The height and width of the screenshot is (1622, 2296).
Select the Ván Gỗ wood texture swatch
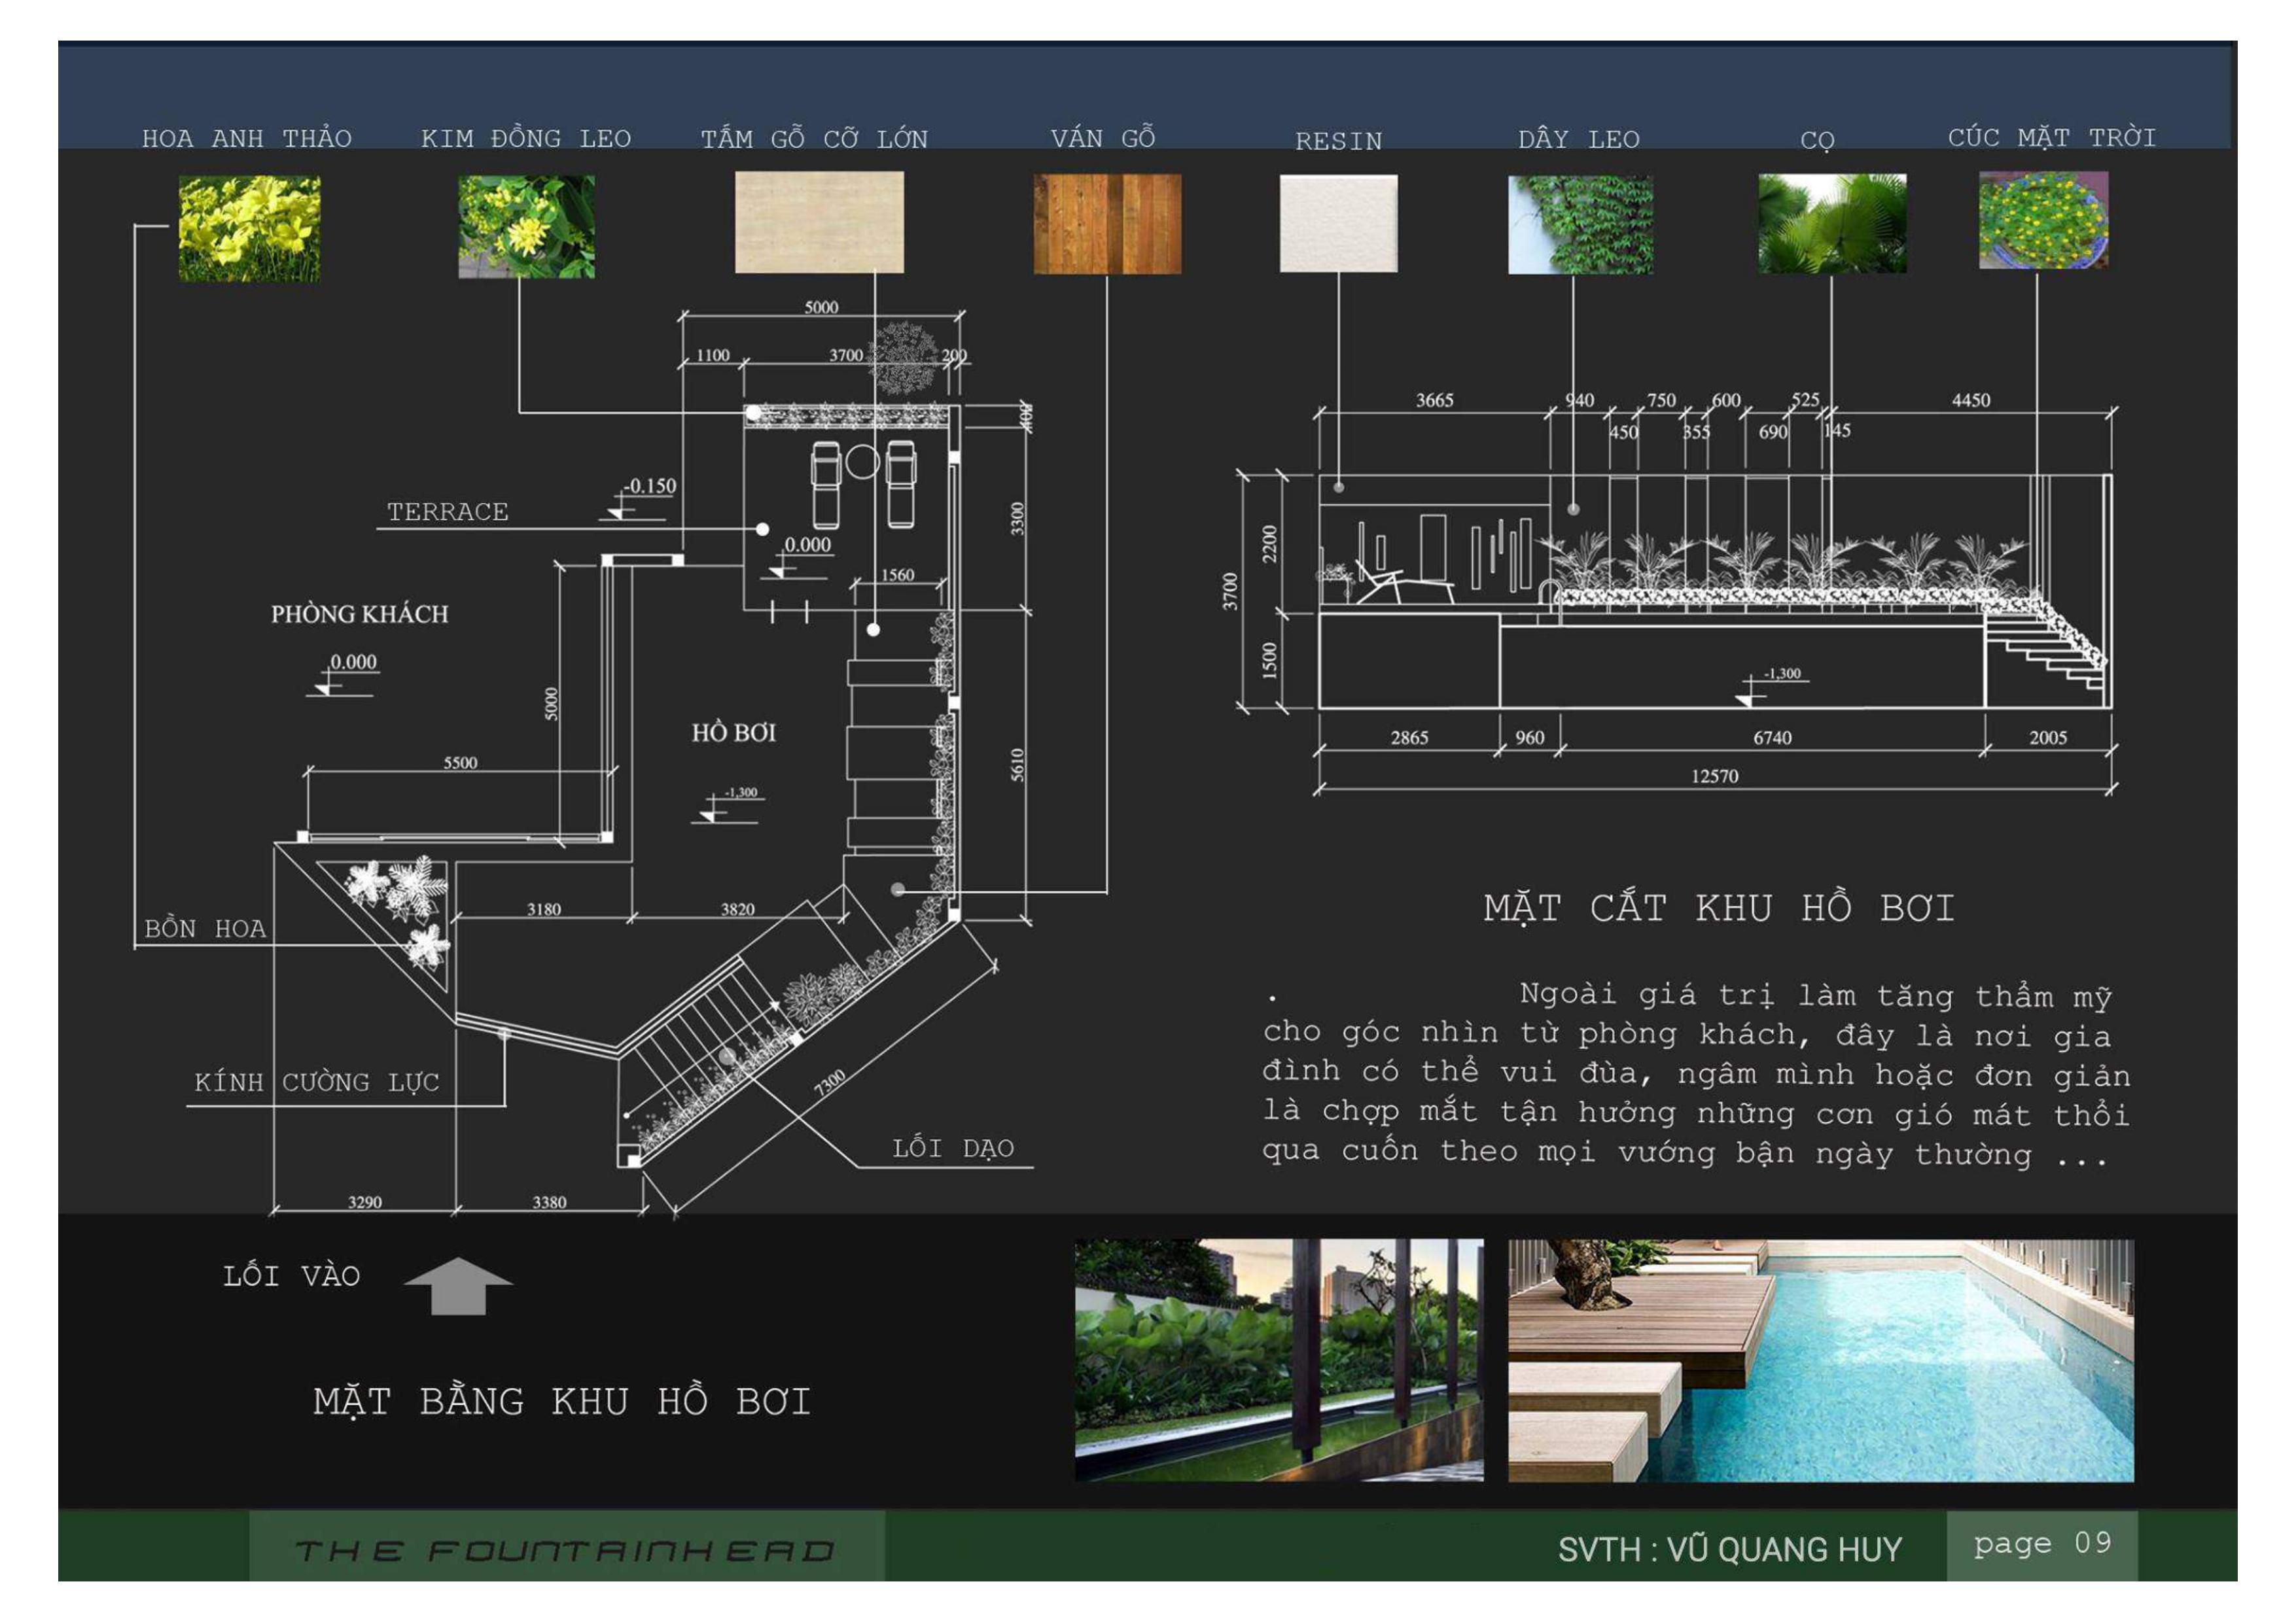pos(1107,224)
